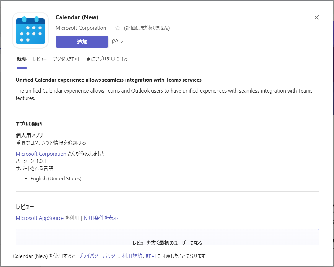Click the 許可 link in footer
Viewport: 334px width, 267px height.
click(x=151, y=256)
